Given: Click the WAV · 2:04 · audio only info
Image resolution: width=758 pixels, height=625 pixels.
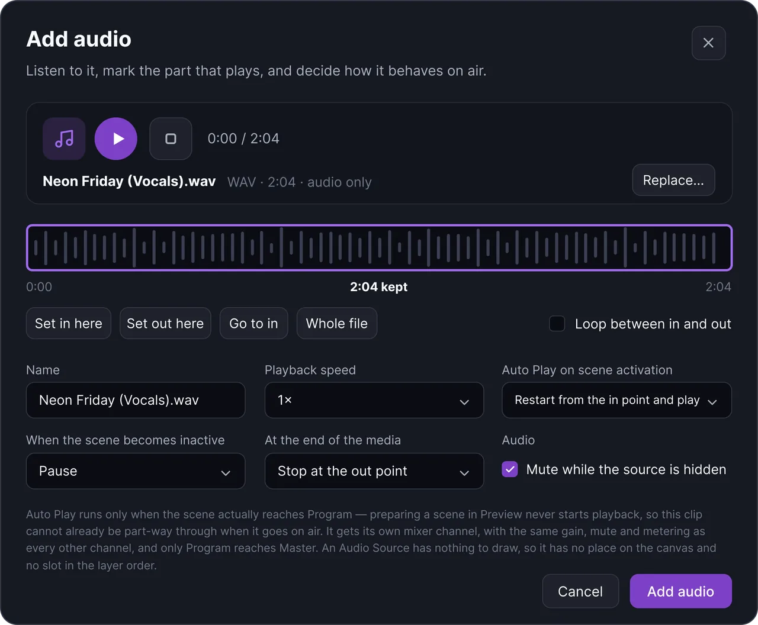Looking at the screenshot, I should (x=300, y=182).
